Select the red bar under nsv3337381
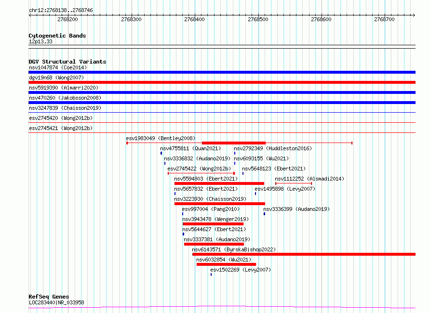429x313 pixels. (214, 244)
